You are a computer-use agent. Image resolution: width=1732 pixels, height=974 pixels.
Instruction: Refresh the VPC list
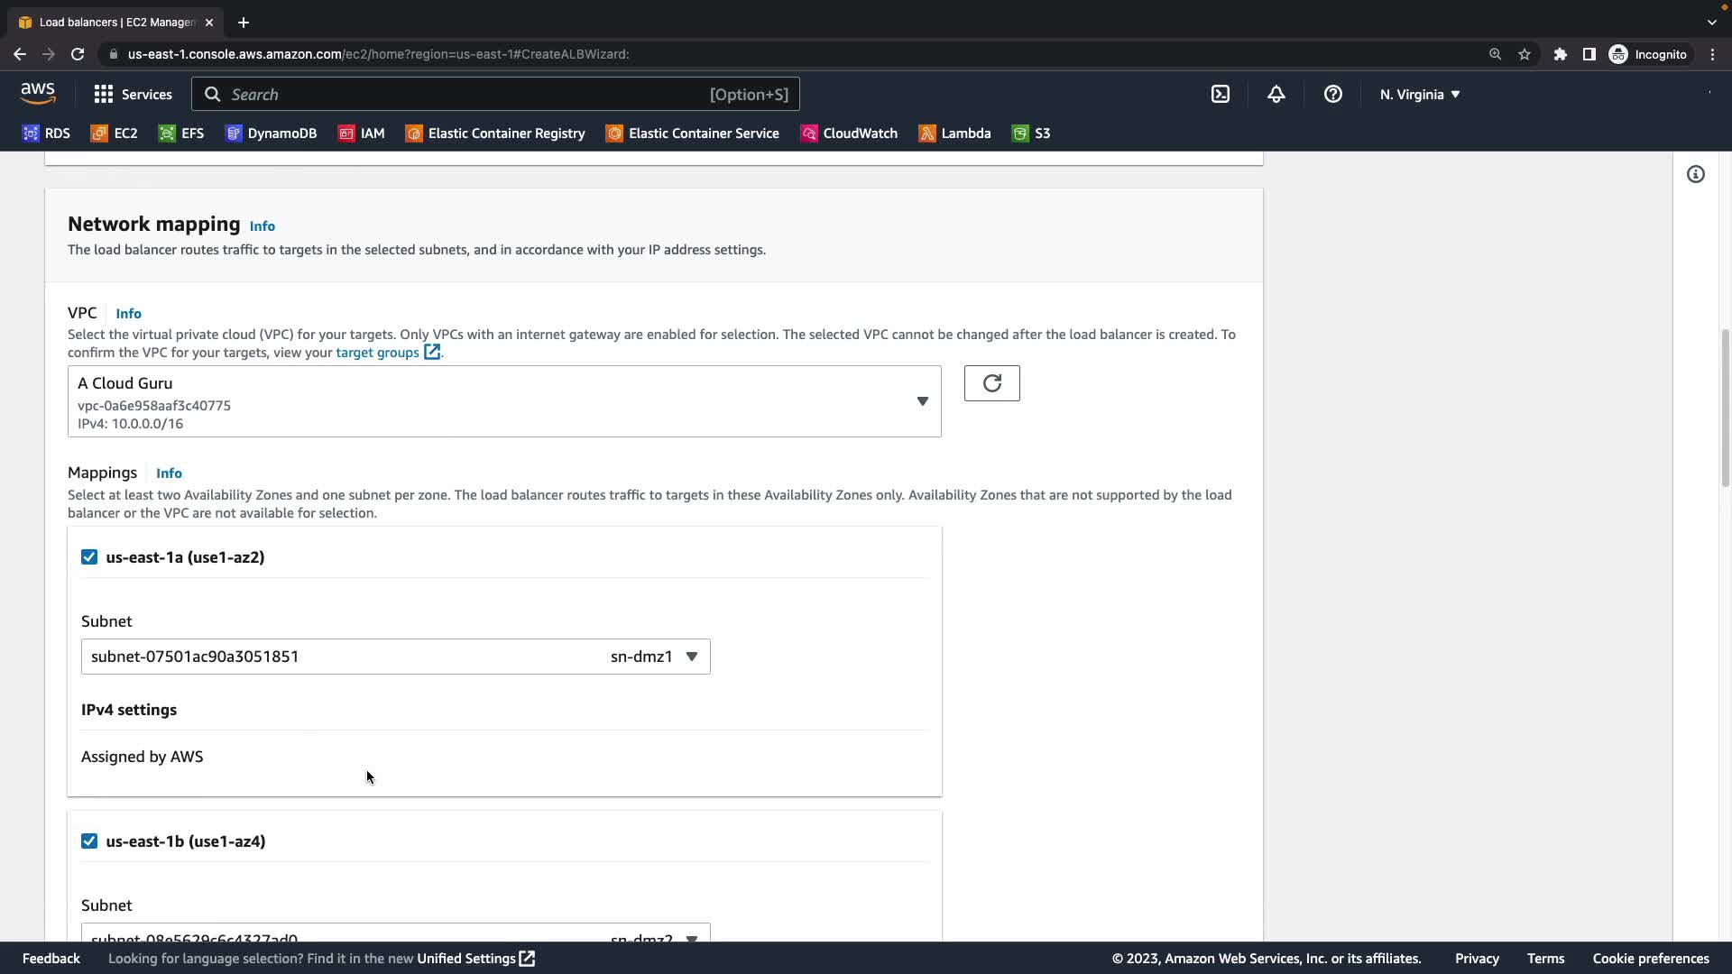[x=991, y=383]
